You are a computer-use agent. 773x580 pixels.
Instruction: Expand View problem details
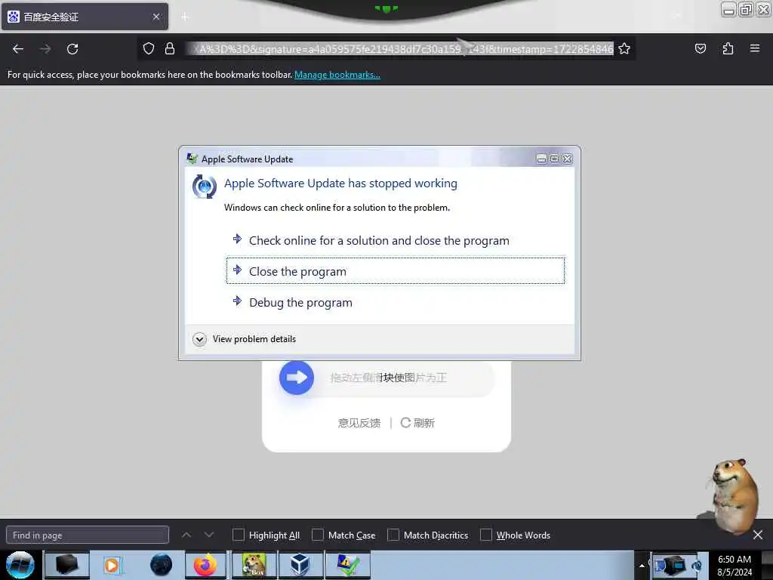click(x=245, y=339)
